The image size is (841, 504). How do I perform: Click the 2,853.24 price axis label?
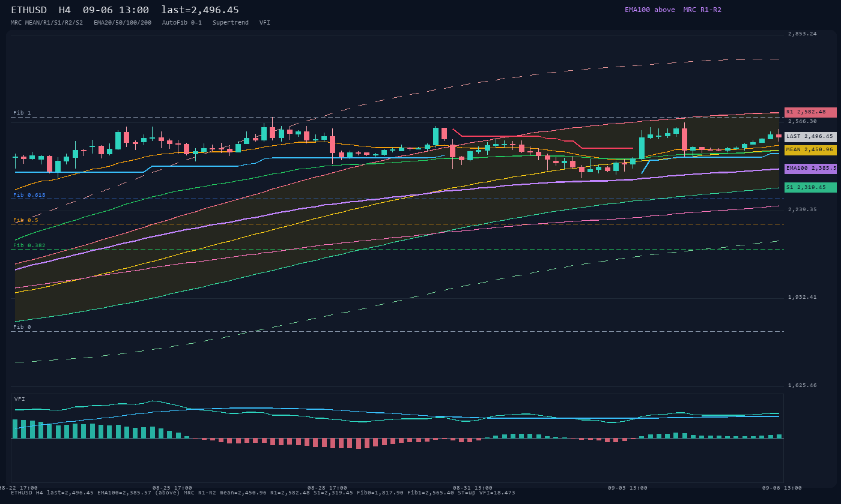click(x=803, y=34)
